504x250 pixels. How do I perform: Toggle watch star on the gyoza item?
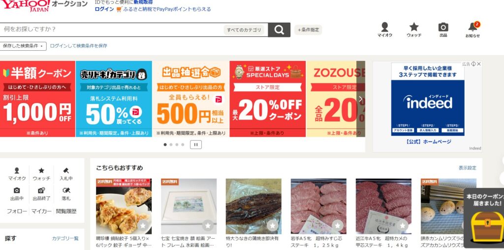(x=143, y=225)
